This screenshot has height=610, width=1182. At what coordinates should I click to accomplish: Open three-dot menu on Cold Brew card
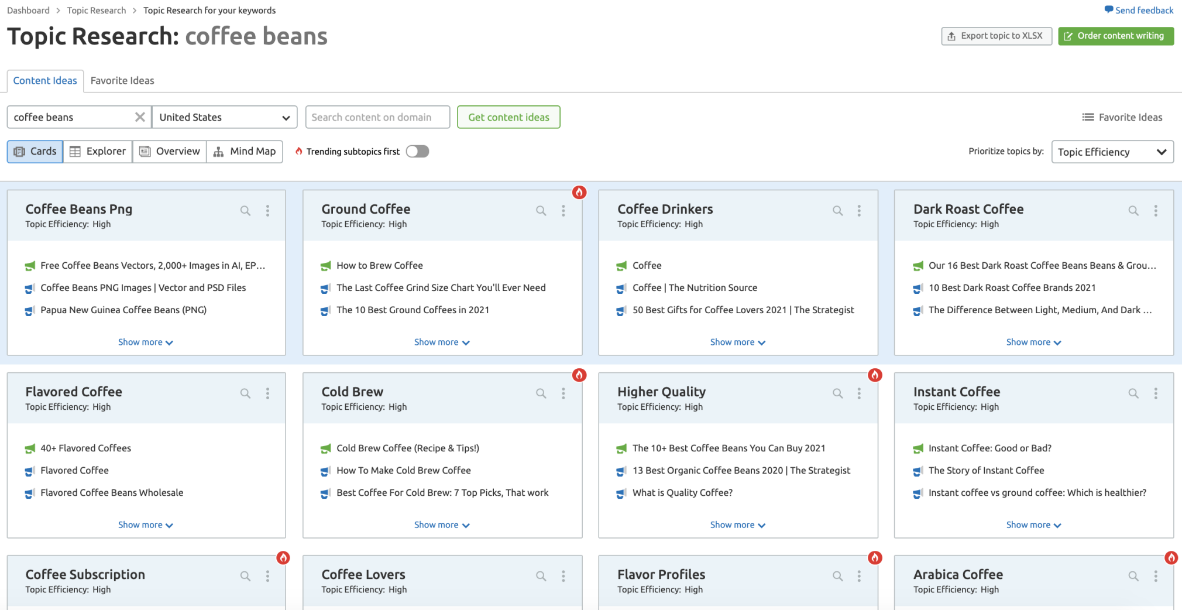tap(563, 393)
